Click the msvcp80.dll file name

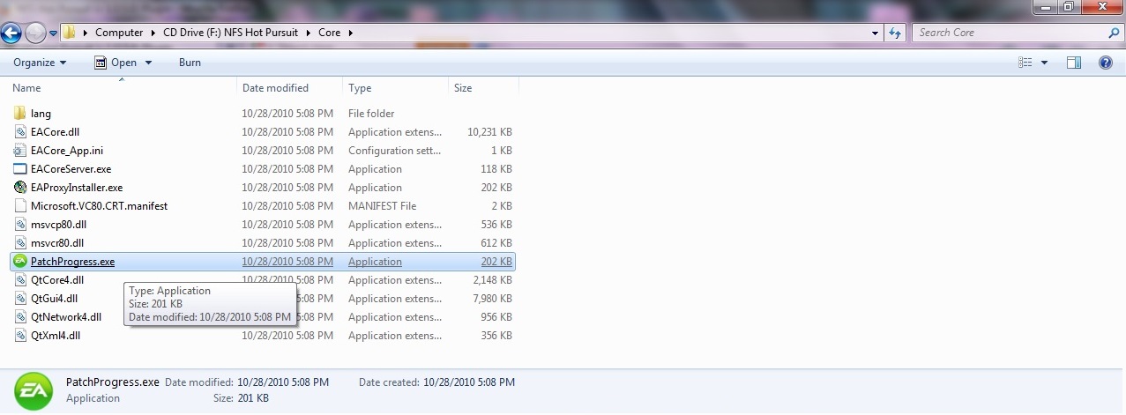pos(58,225)
